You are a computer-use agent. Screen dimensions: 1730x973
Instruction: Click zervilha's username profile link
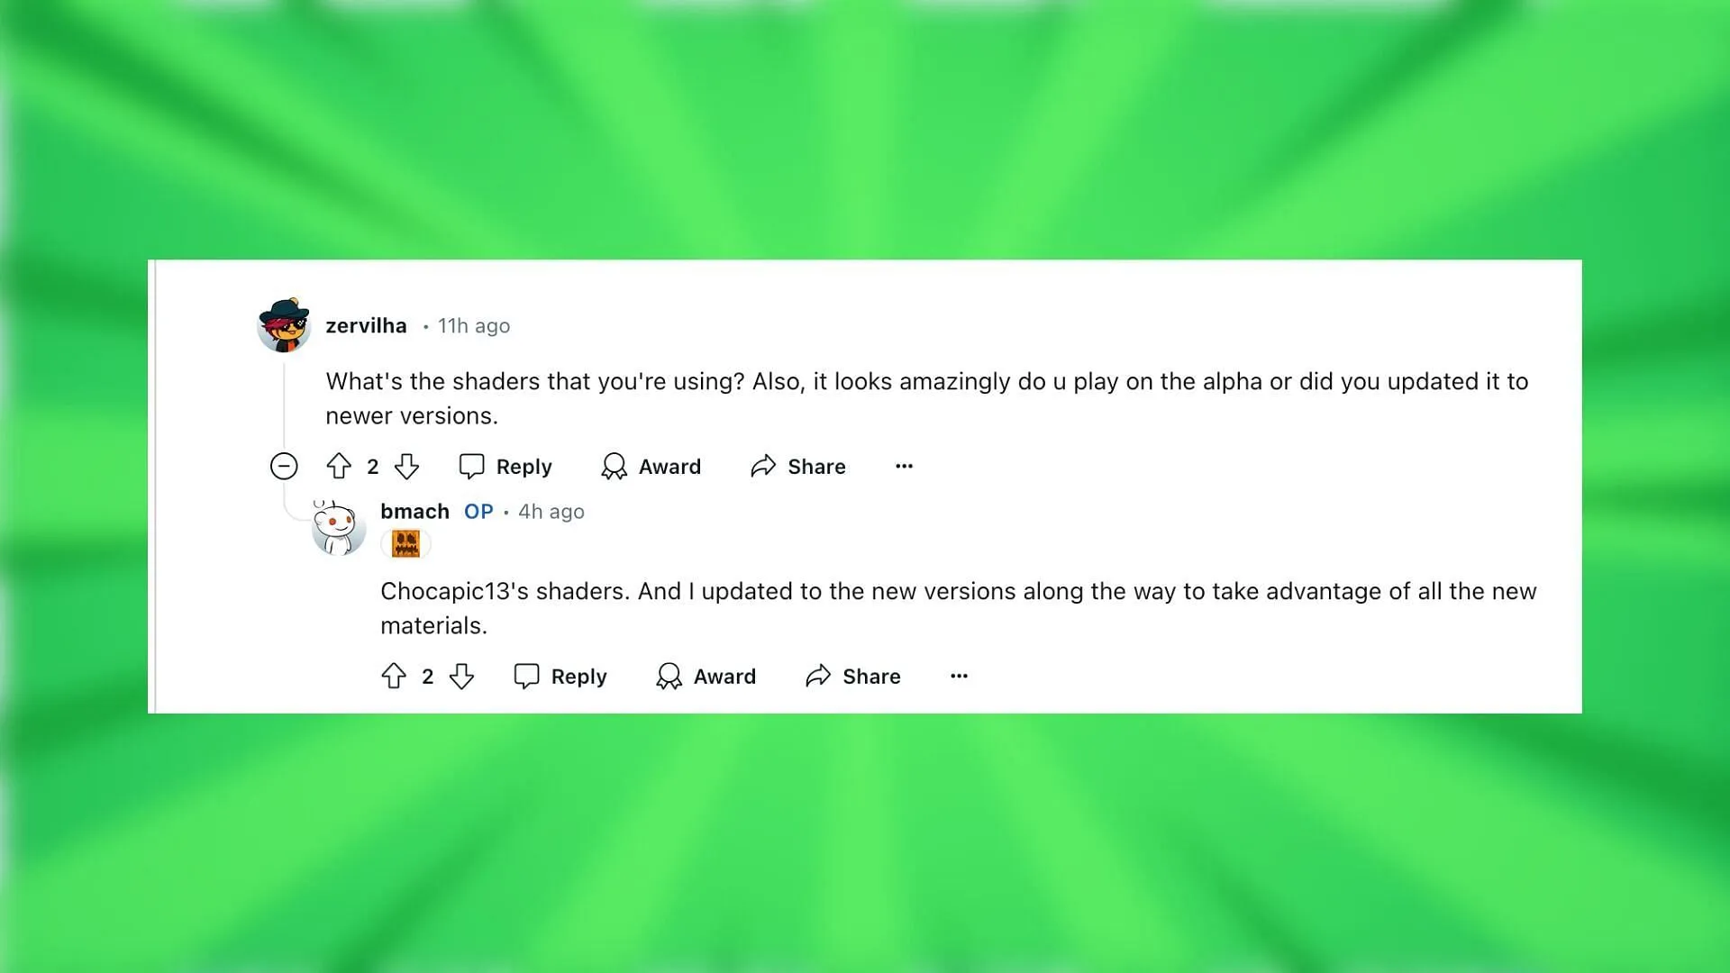[x=365, y=324]
